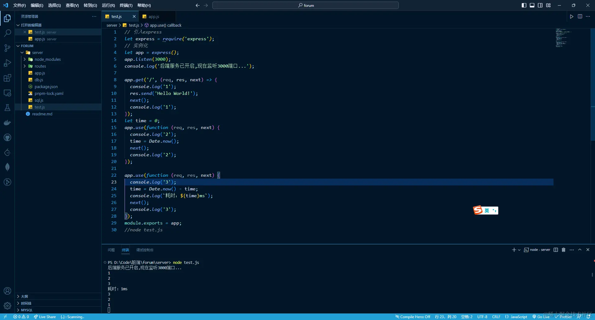The image size is (595, 320).
Task: Create a new terminal with plus icon
Action: pos(514,250)
